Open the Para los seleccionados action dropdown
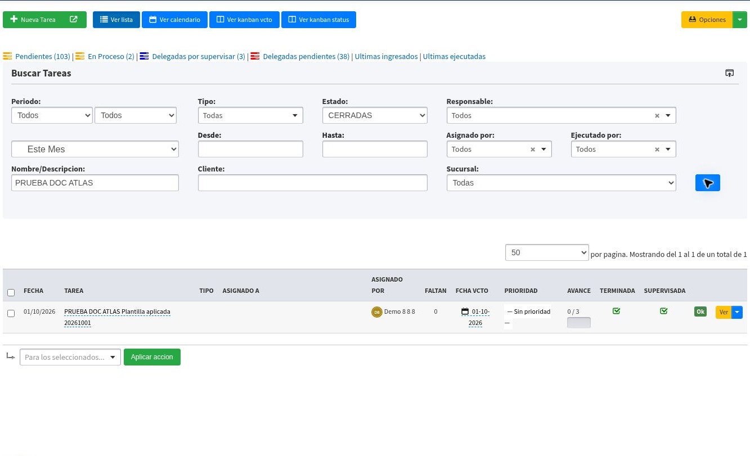Image resolution: width=750 pixels, height=456 pixels. tap(70, 357)
